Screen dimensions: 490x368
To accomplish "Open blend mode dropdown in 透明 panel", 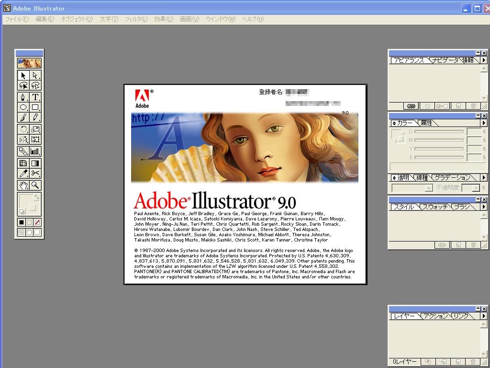I will click(x=412, y=188).
